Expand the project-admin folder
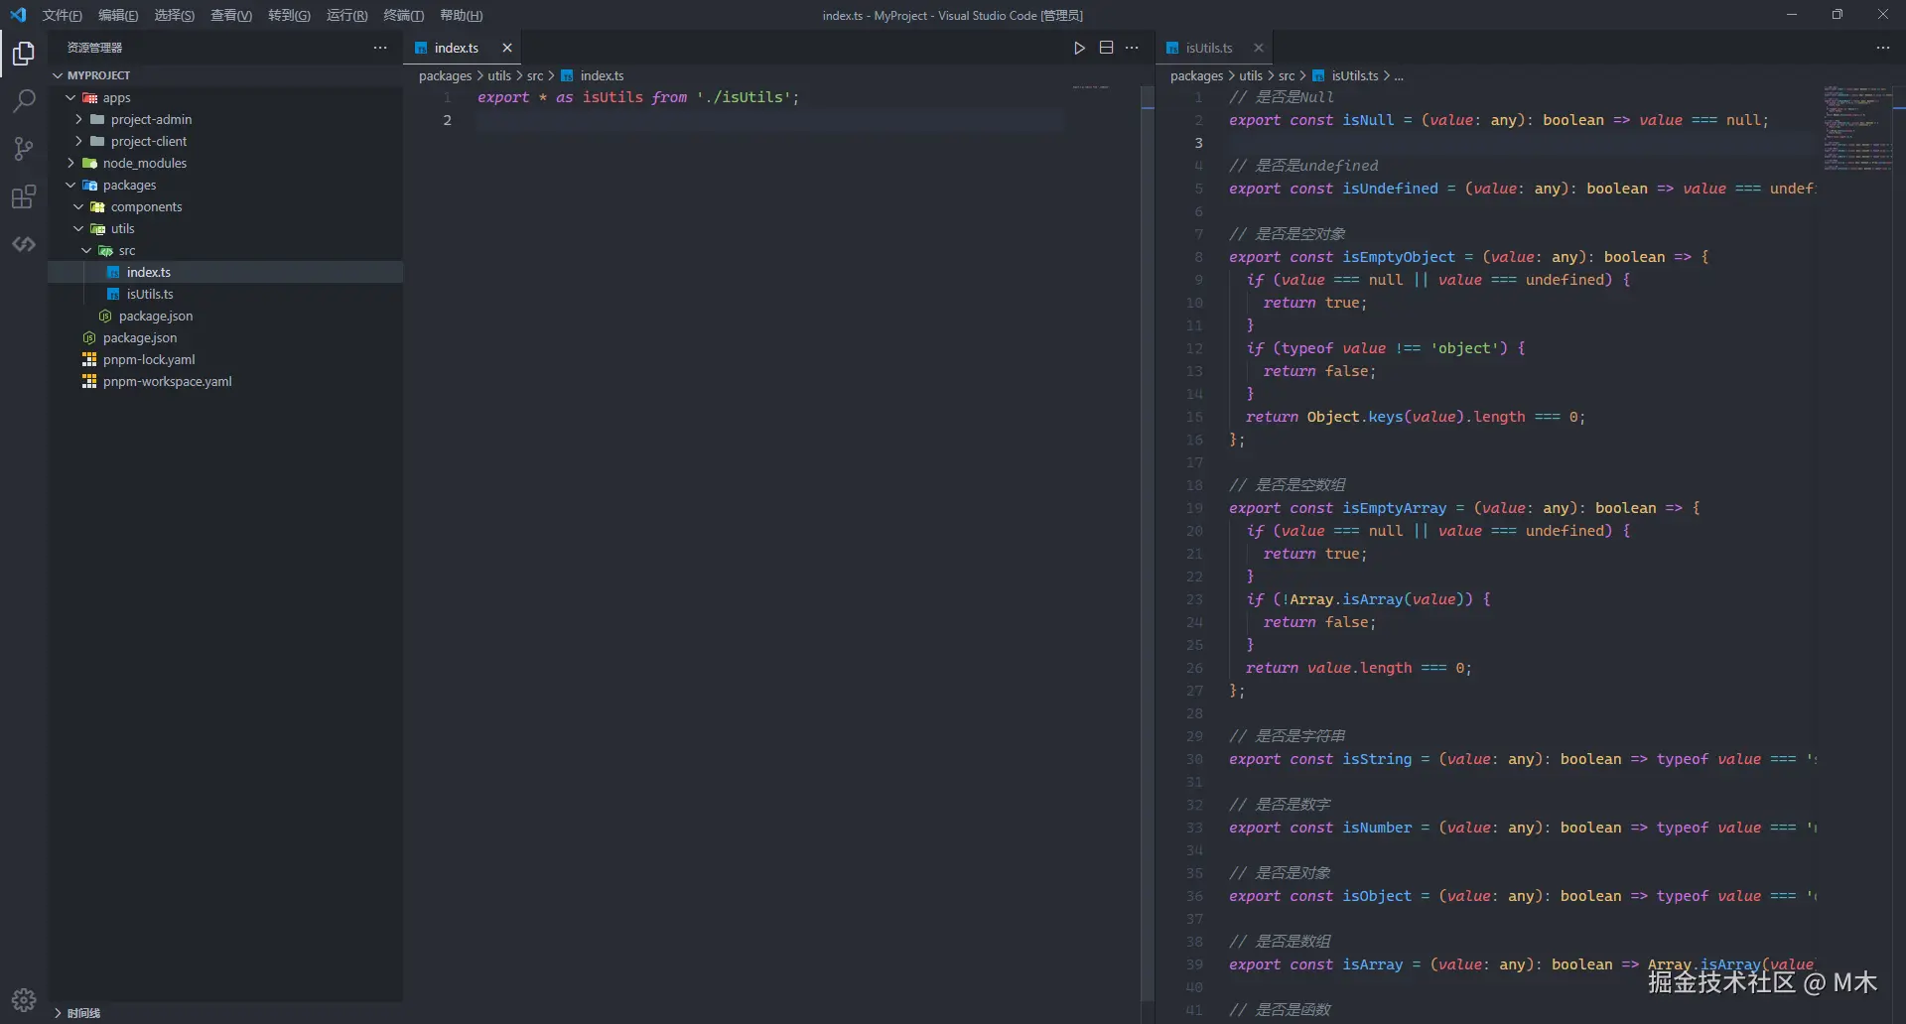 point(151,120)
